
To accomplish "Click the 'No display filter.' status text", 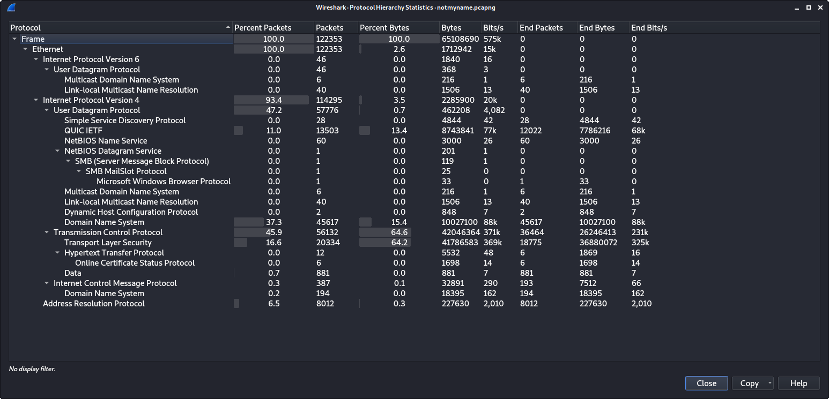I will click(32, 369).
